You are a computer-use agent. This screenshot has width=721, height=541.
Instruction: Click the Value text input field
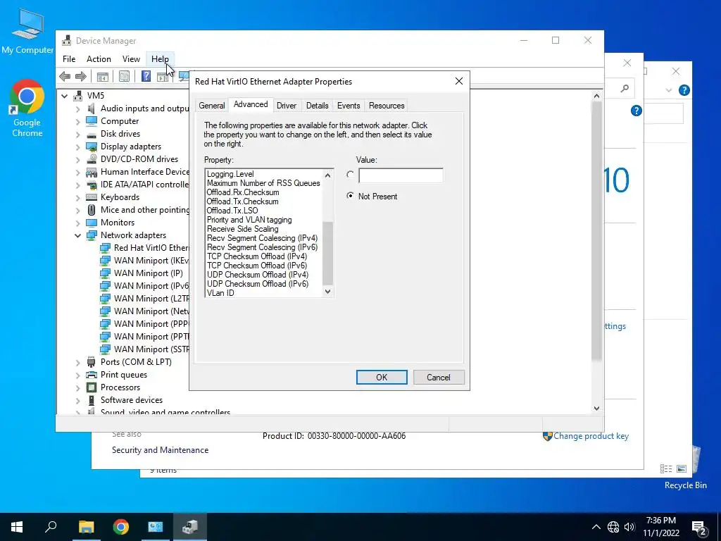401,175
